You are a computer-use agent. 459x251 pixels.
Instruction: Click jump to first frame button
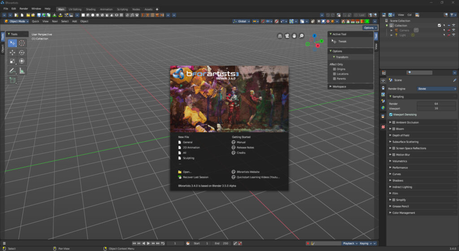134,243
